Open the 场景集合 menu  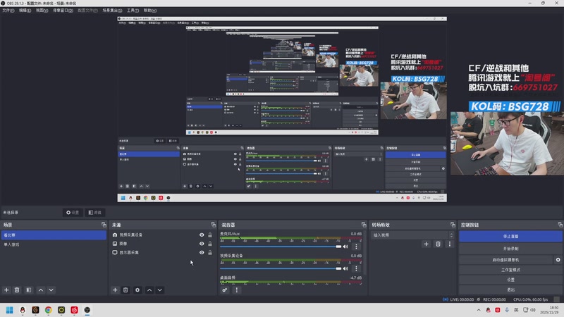coord(112,11)
